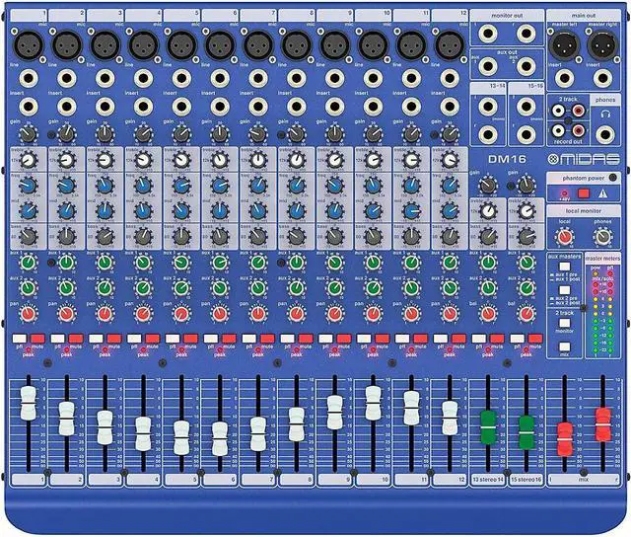Toggle the 2 track mix button
The width and height of the screenshot is (631, 537).
point(565,346)
